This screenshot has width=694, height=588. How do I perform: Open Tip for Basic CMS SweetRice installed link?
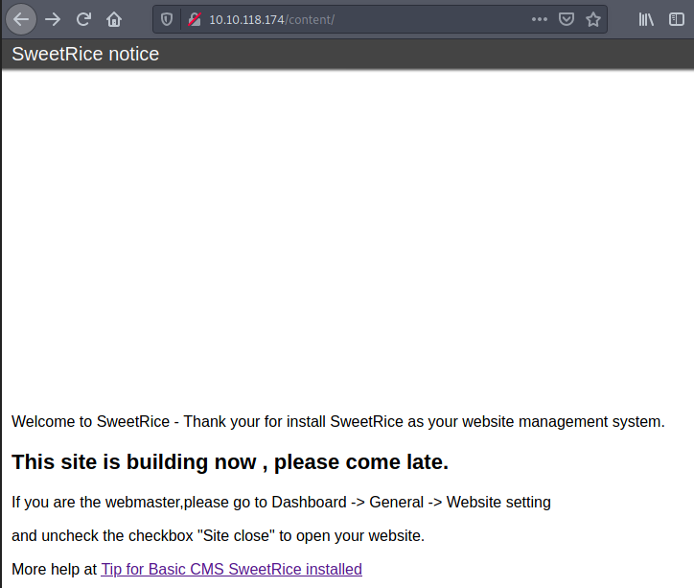click(x=231, y=569)
